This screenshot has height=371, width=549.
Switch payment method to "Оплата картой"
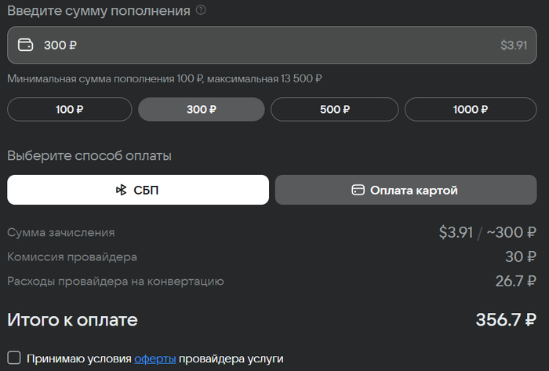pos(405,190)
